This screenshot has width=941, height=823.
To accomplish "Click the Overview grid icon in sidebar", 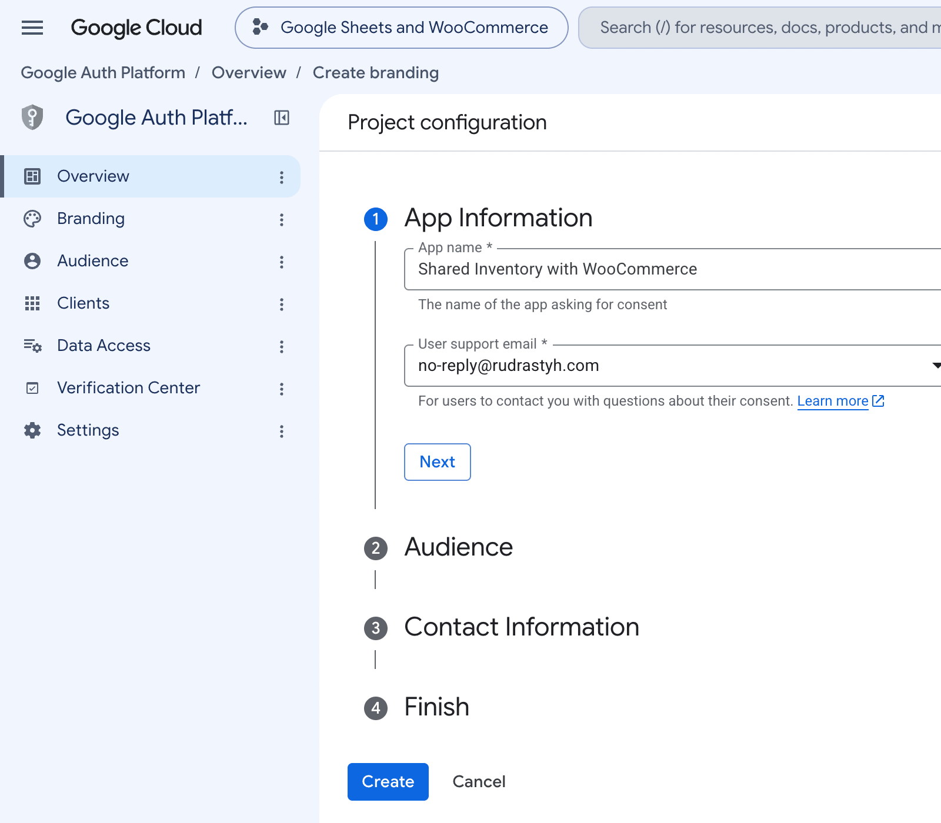I will tap(32, 176).
